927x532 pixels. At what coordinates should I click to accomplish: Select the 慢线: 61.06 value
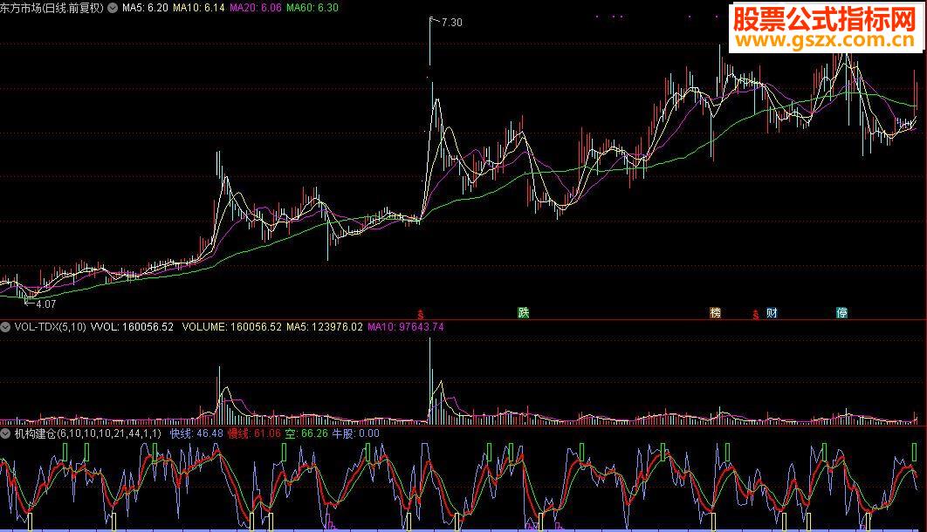(x=254, y=433)
